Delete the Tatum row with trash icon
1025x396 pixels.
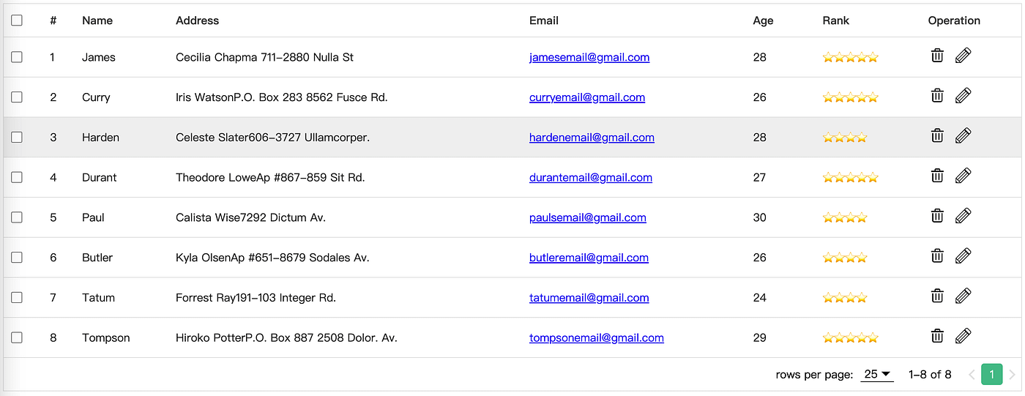click(937, 296)
